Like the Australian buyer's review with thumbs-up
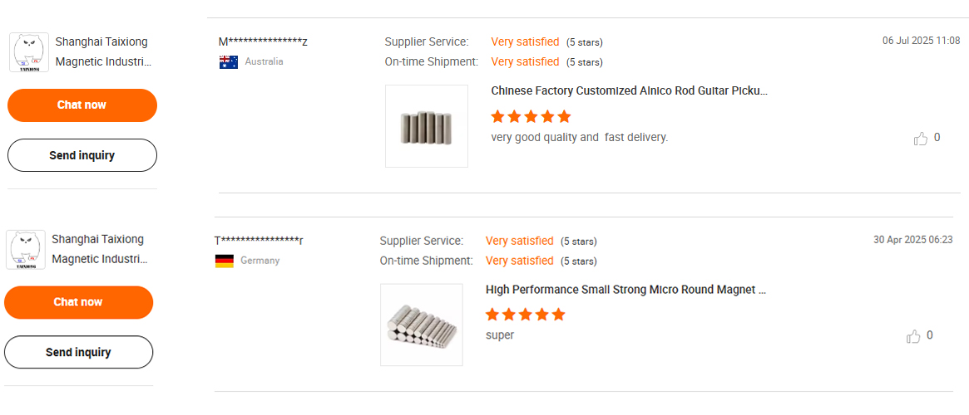This screenshot has height=415, width=969. (921, 139)
